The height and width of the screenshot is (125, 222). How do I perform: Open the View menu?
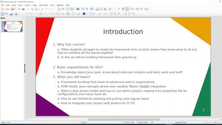14,5
